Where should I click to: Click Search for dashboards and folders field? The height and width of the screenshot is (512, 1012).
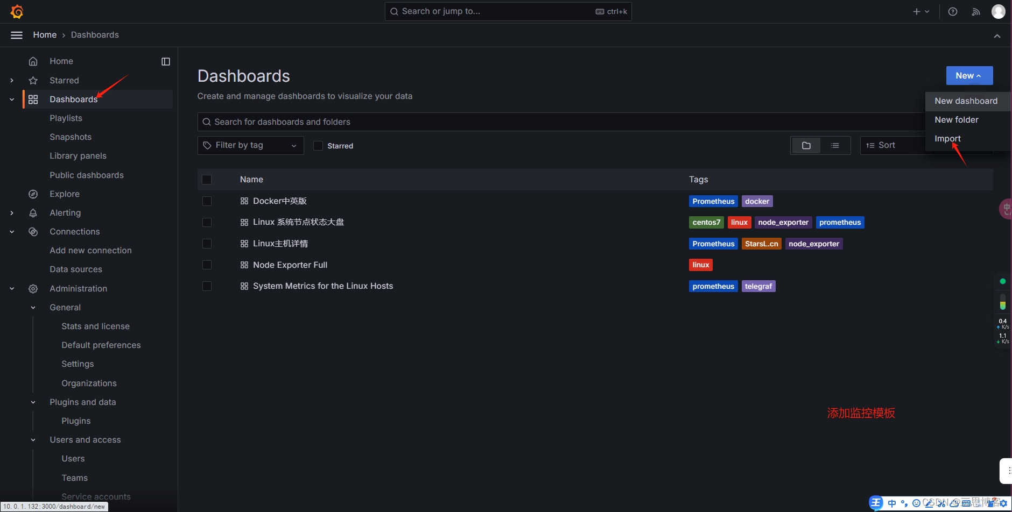tap(561, 122)
